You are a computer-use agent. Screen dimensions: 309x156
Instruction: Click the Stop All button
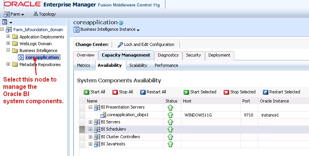tap(123, 92)
